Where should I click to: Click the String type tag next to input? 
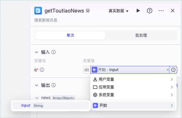[x=38, y=105]
